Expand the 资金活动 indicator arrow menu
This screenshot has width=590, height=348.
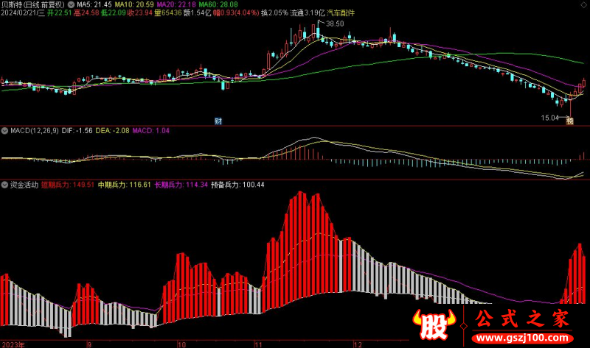4,185
